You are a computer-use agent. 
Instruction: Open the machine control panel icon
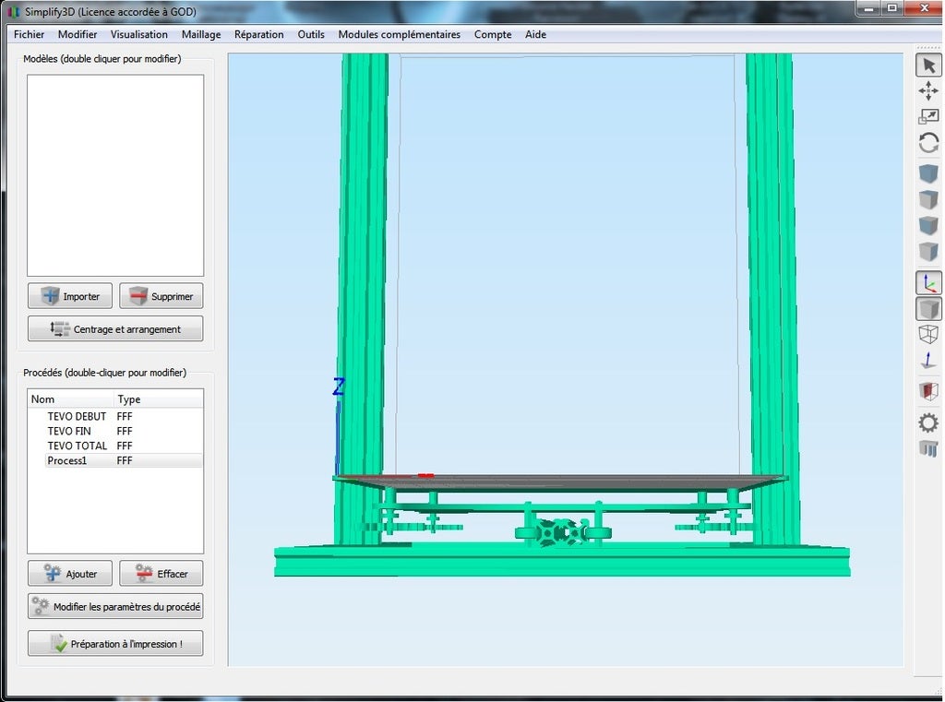[x=928, y=449]
